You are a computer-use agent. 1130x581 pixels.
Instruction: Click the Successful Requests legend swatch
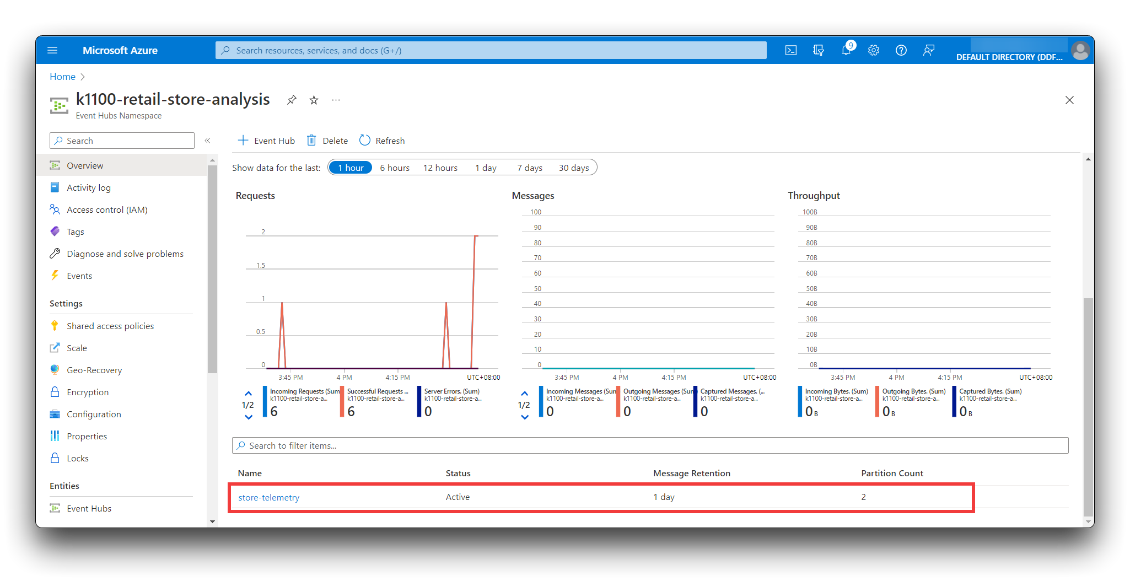(342, 401)
